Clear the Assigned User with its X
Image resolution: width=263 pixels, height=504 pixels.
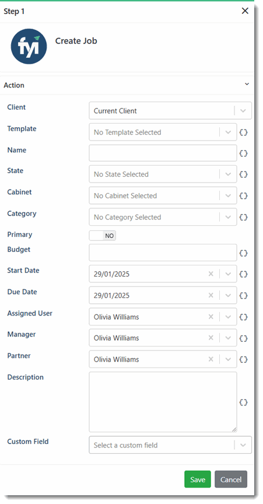(211, 317)
